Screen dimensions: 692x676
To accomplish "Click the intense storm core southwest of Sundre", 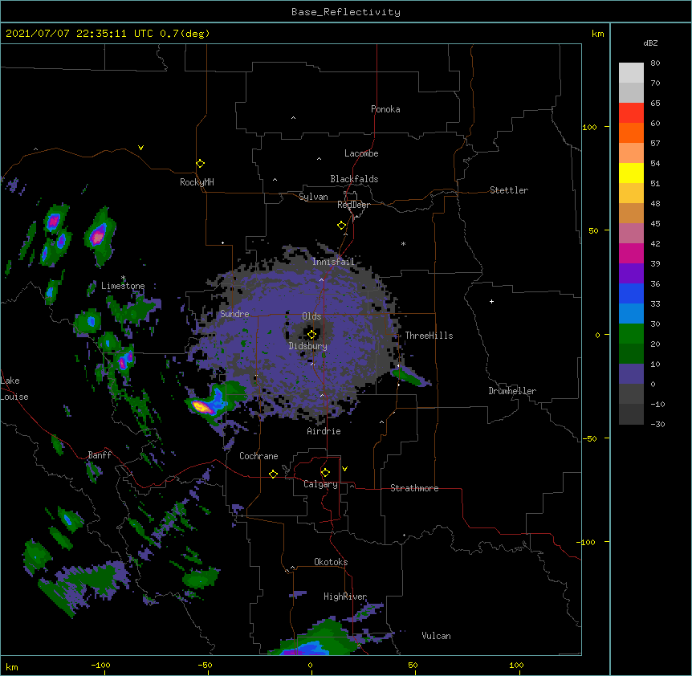I will [202, 407].
